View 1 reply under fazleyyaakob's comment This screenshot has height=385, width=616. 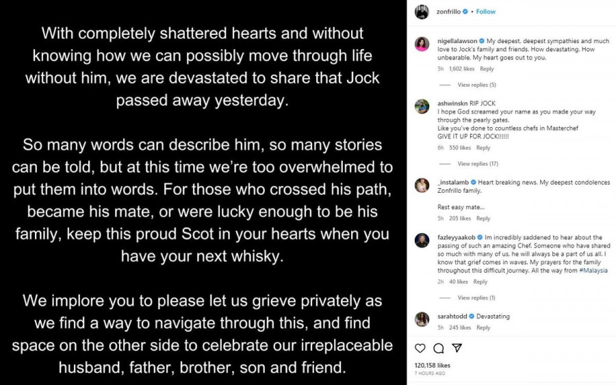point(476,298)
